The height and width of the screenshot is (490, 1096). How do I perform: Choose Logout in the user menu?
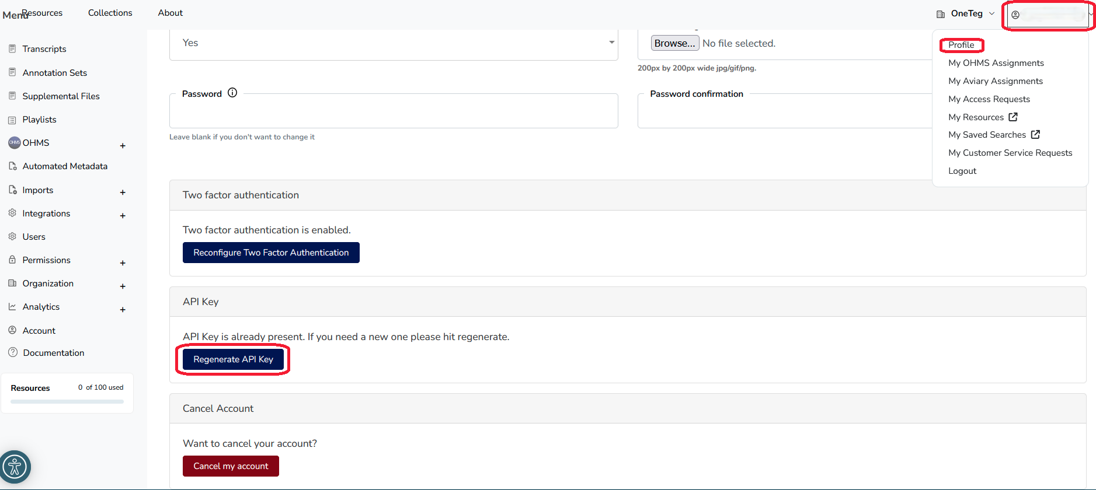[x=962, y=171]
